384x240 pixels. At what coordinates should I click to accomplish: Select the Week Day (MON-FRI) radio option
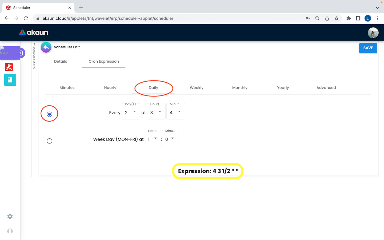coord(49,141)
